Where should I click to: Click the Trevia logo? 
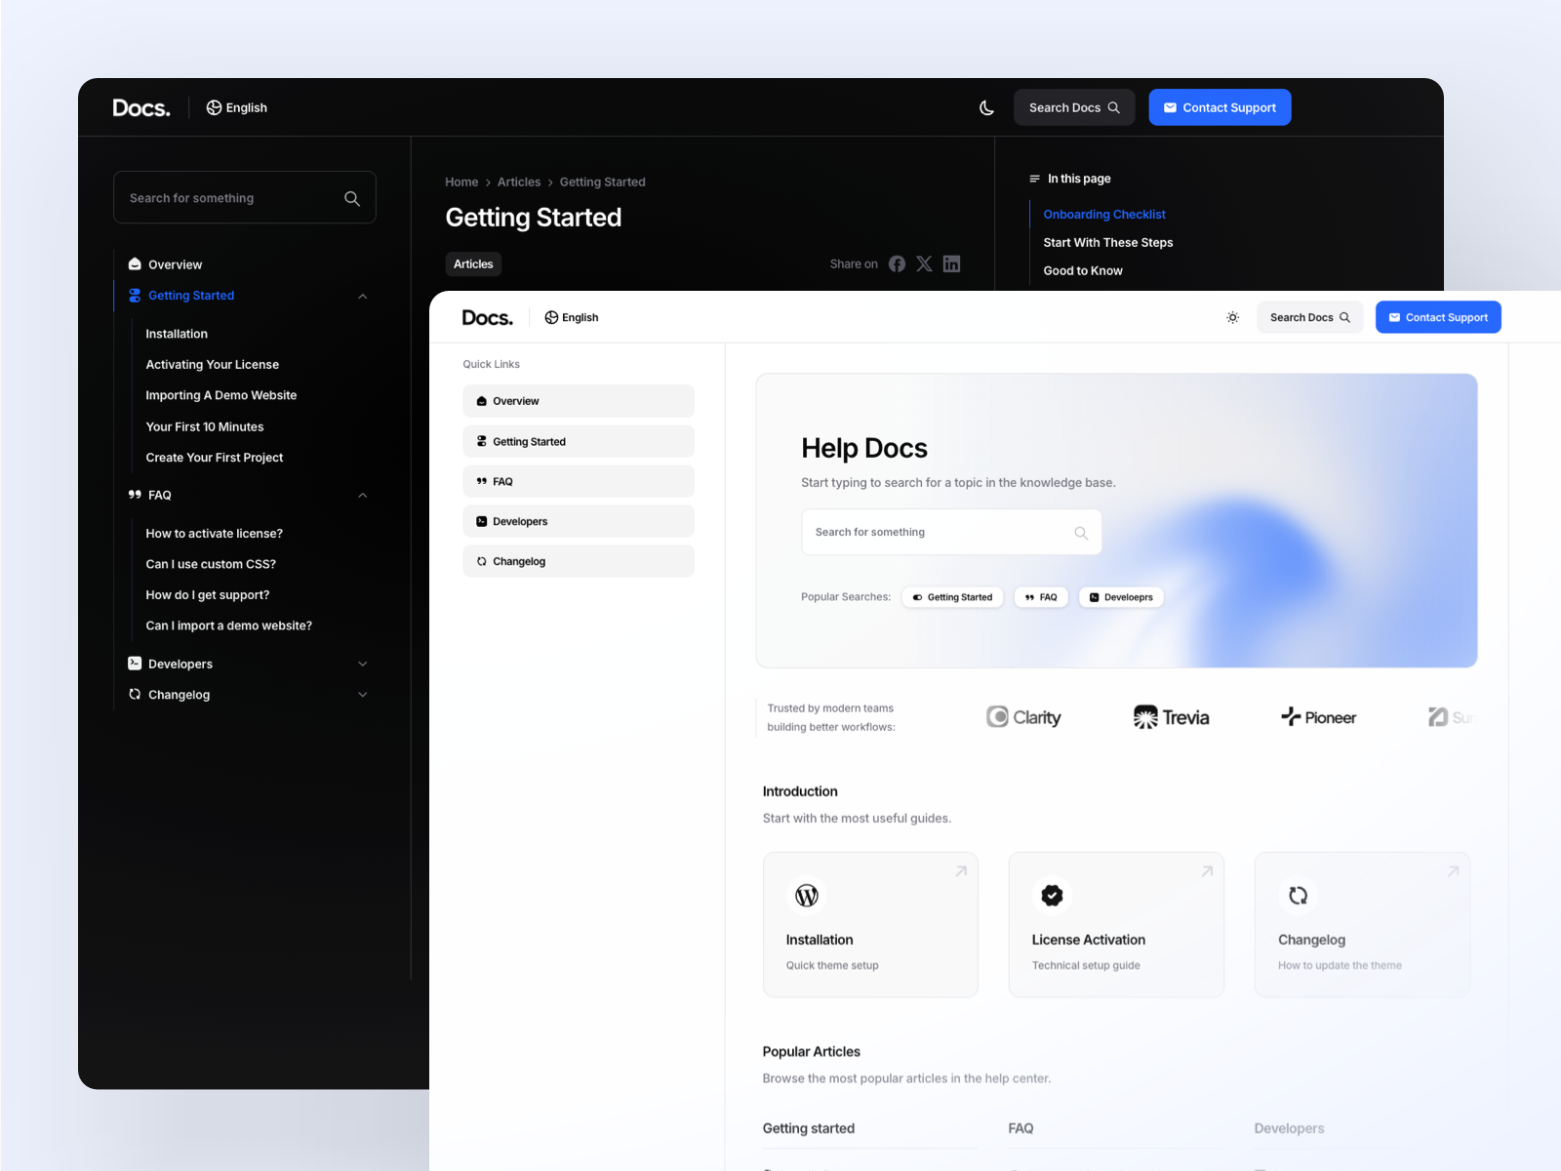click(x=1171, y=717)
